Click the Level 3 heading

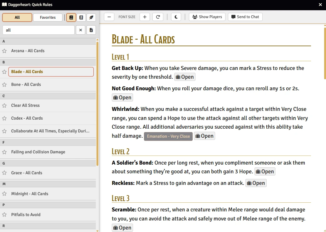pos(121,198)
